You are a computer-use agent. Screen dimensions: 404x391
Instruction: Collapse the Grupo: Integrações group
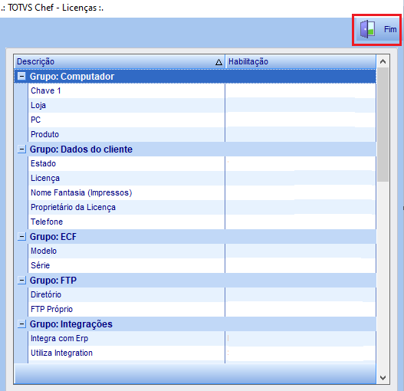click(x=21, y=324)
